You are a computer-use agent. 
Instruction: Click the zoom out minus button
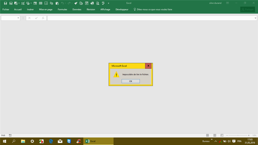(227, 135)
